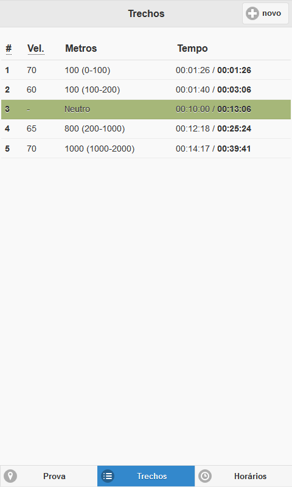Screen dimensions: 292x487
Task: Select trecho 2 row with 100 (100-200)
Action: click(x=146, y=89)
